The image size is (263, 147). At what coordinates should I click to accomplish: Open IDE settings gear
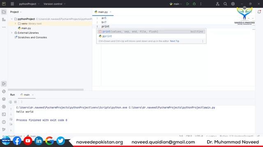233,4
